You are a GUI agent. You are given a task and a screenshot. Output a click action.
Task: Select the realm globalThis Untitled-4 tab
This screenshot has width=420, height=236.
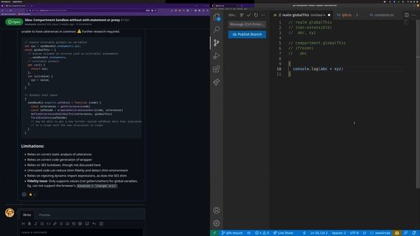click(302, 15)
